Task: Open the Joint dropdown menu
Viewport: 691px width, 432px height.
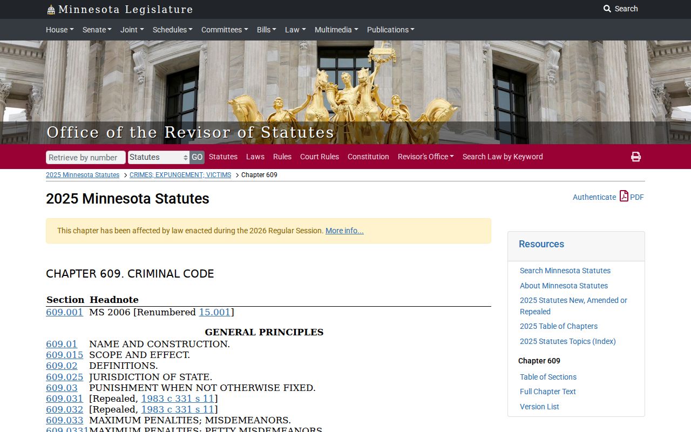Action: [132, 30]
